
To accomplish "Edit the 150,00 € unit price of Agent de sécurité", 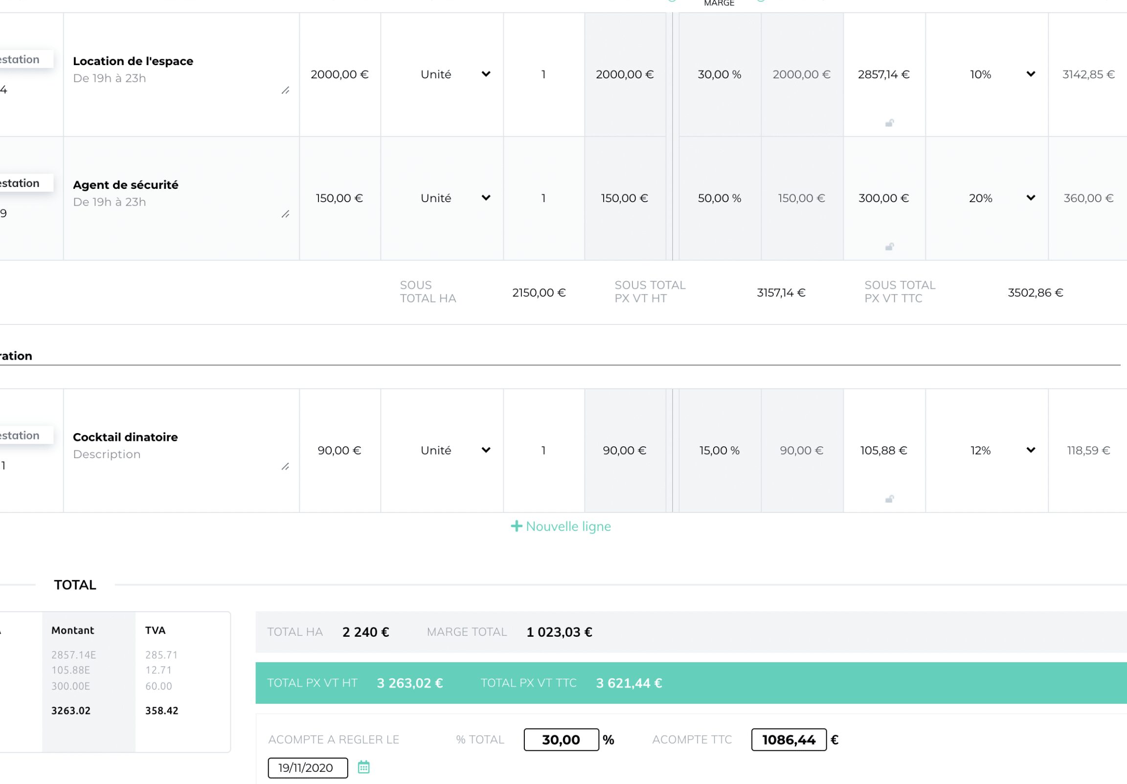I will coord(339,199).
